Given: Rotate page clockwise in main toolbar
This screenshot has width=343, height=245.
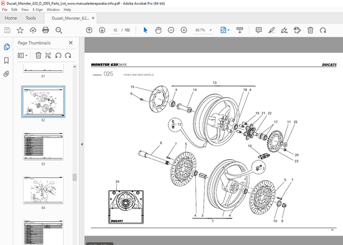Looking at the screenshot, I should point(323,30).
